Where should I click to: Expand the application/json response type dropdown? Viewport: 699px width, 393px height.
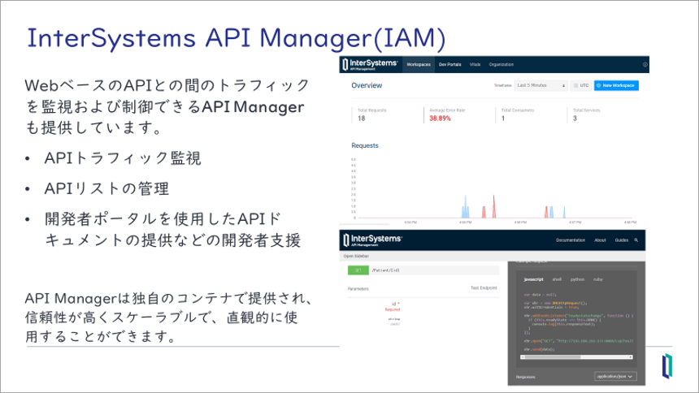coord(615,376)
